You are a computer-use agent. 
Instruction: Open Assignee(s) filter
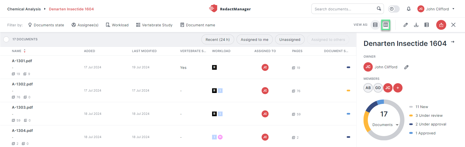[85, 25]
